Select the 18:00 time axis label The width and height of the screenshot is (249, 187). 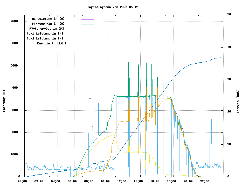coord(171,181)
